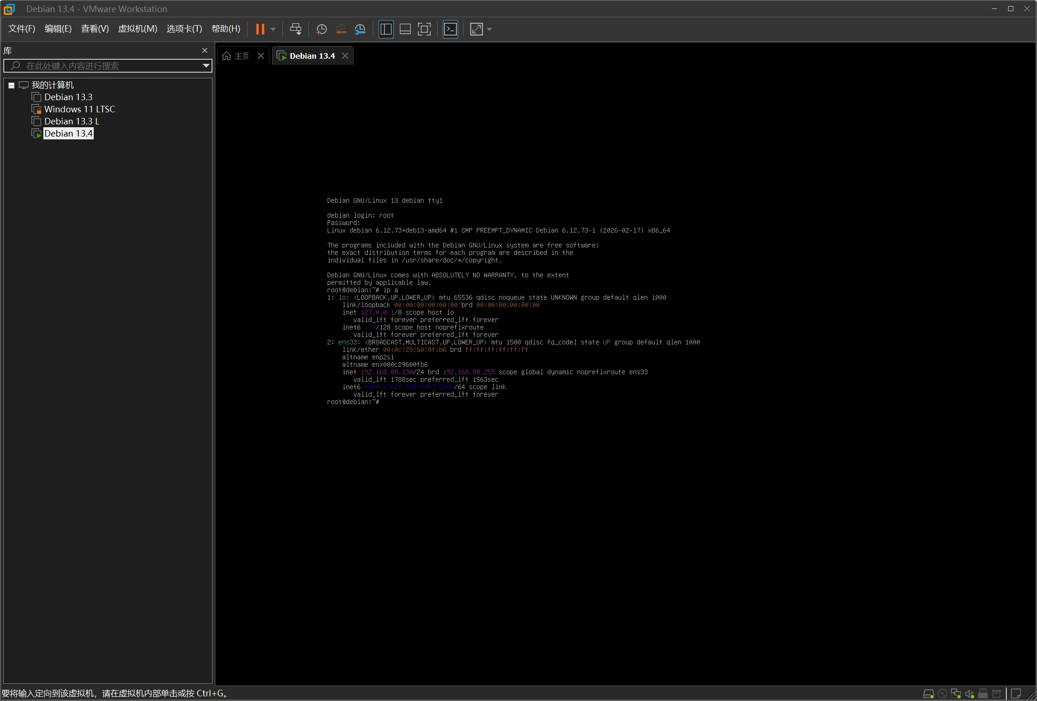1037x701 pixels.
Task: Open the snapshot manager wrench icon
Action: pyautogui.click(x=360, y=29)
